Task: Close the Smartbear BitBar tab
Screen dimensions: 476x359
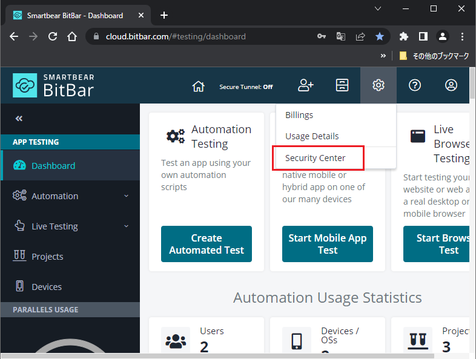Action: click(141, 15)
